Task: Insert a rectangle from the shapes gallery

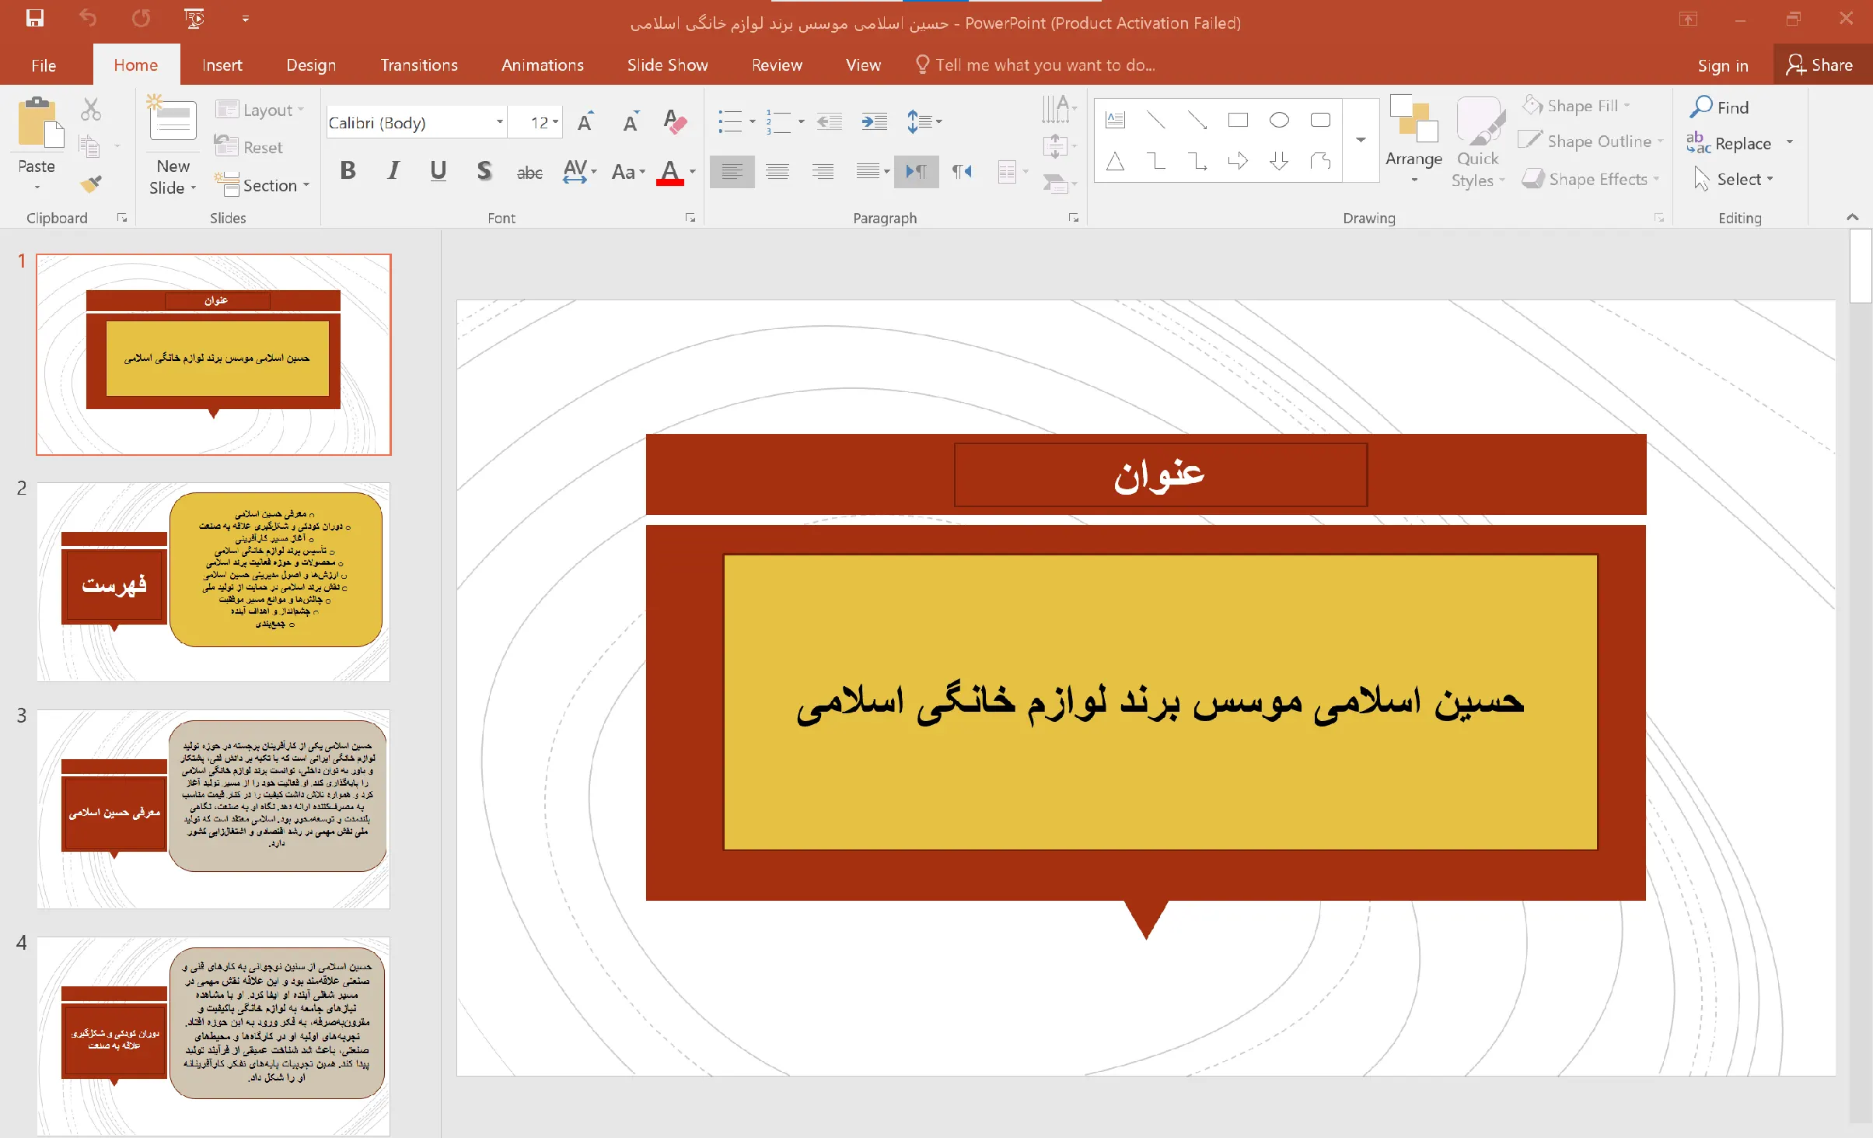Action: pos(1238,120)
